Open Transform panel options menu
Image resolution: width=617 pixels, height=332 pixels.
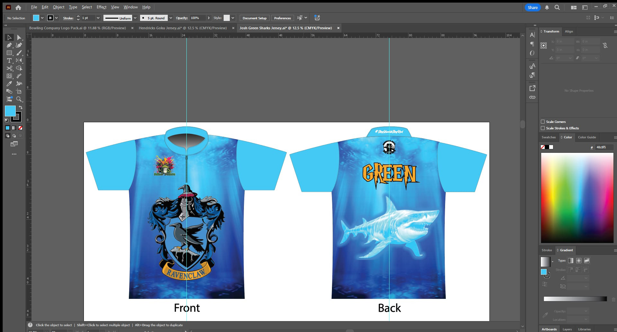pyautogui.click(x=615, y=32)
